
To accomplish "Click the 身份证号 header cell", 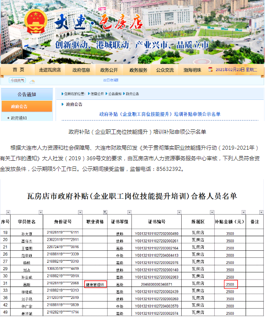I will point(63,222).
